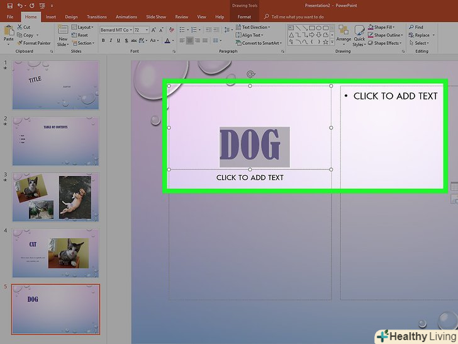Click the Arrange icon in Drawing group
Screen dimensions: 458x344
click(x=344, y=34)
